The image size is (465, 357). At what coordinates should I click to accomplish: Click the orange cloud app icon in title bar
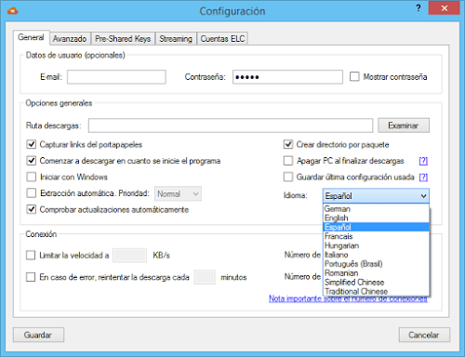click(x=13, y=11)
